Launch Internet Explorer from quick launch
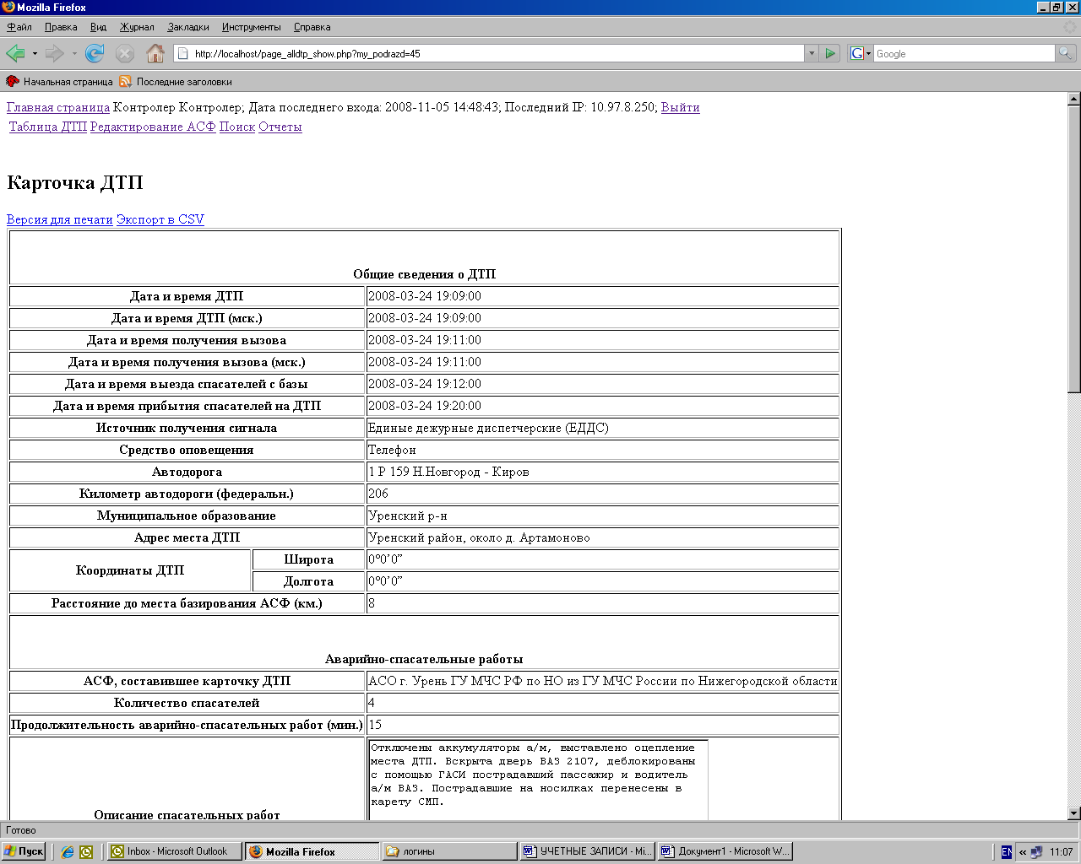1081x864 pixels. 68,852
